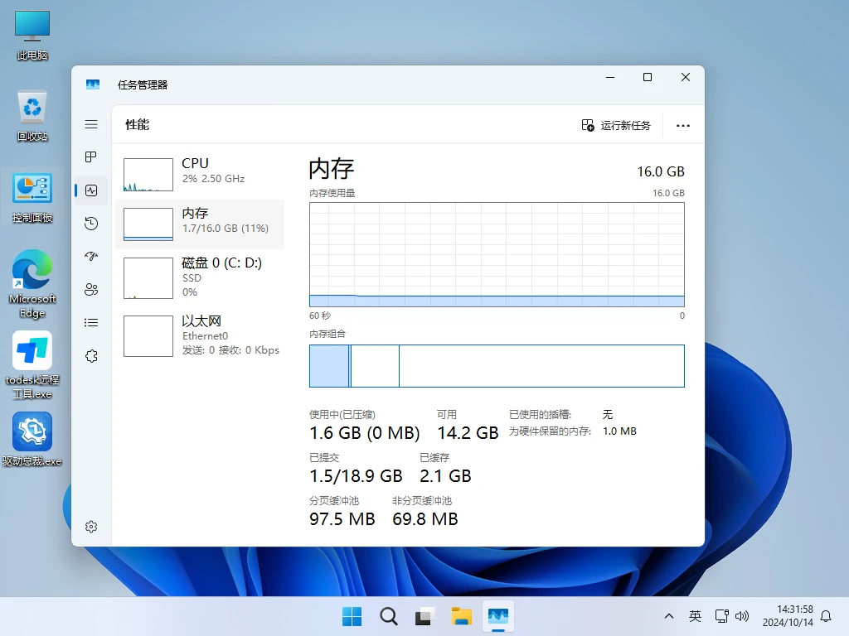The height and width of the screenshot is (636, 849).
Task: Click the CPU mini usage graph
Action: coord(148,175)
